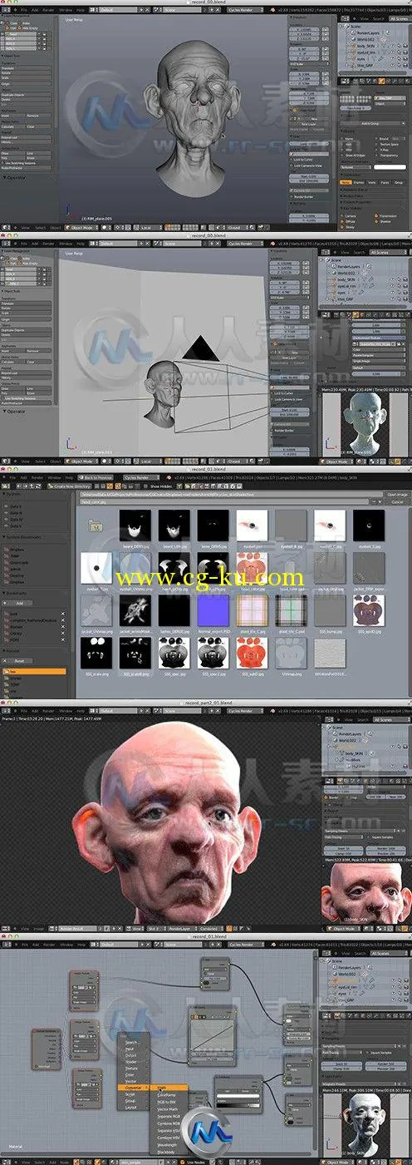
Task: Click Cancel button in file browser
Action: [395, 501]
